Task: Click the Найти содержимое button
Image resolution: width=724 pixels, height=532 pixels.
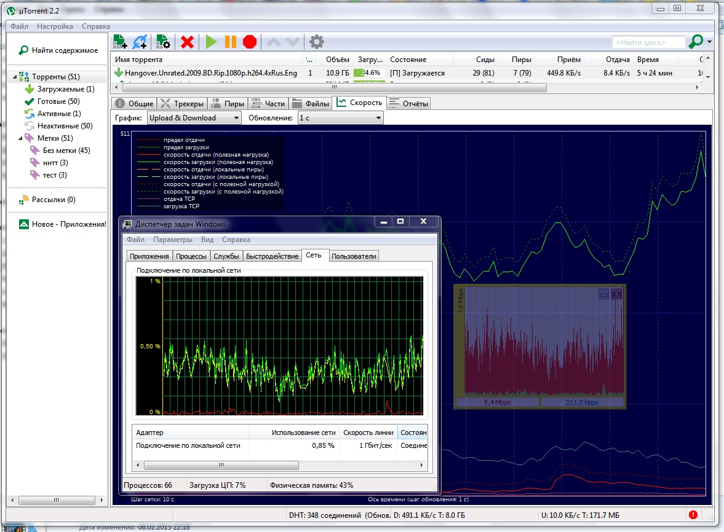Action: [58, 50]
